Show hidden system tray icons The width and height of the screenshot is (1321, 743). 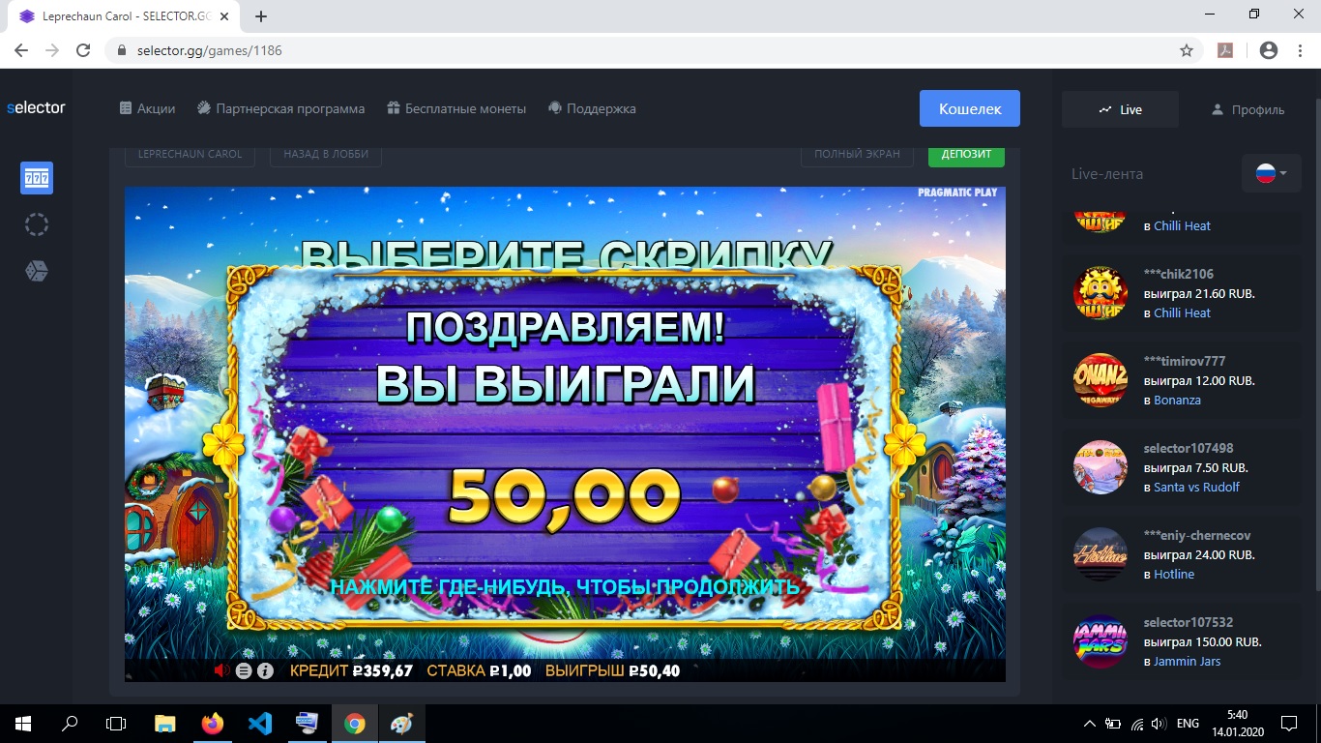[x=1090, y=724]
